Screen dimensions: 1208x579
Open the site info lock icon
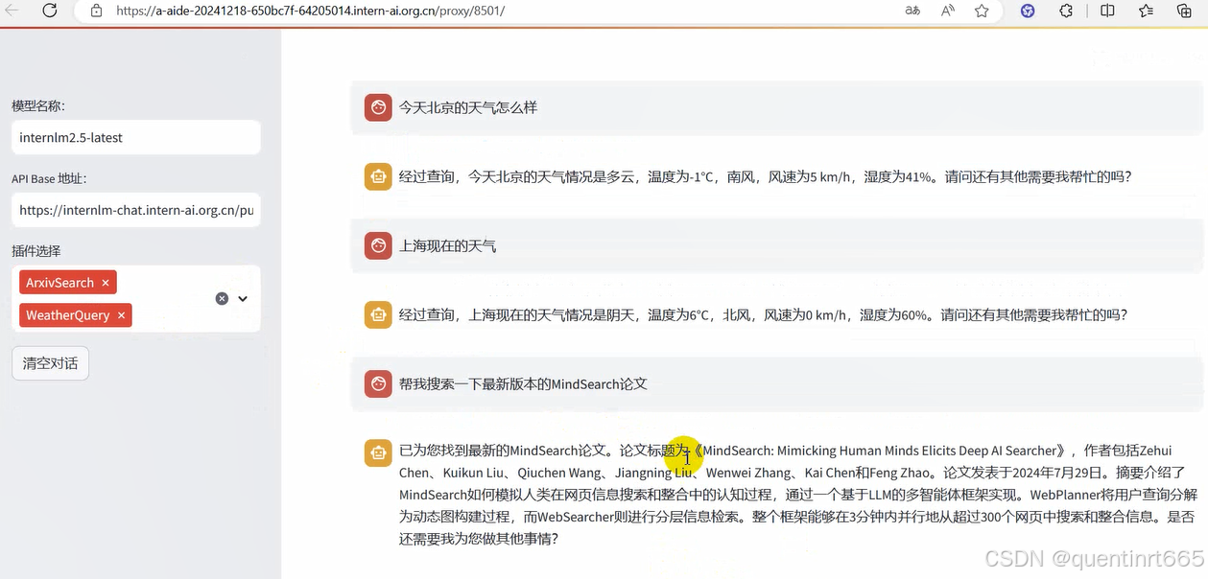(96, 11)
